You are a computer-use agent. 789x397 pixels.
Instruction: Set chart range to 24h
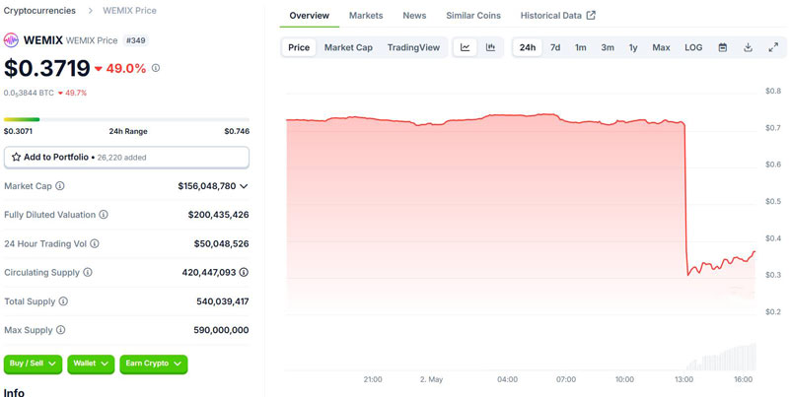click(528, 47)
